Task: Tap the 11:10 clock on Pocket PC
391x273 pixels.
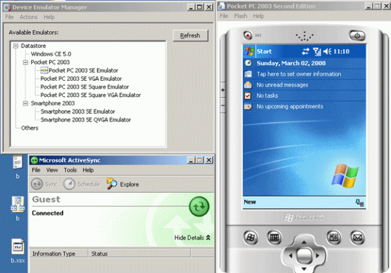Action: [341, 51]
